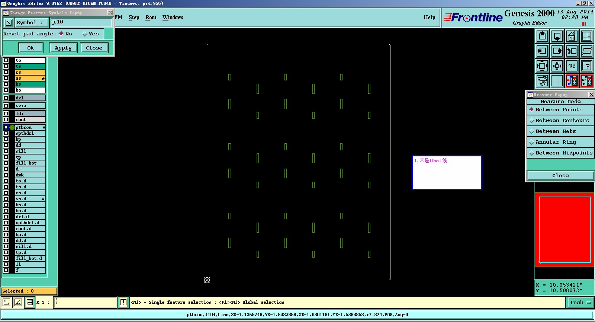Image resolution: width=595 pixels, height=322 pixels.
Task: Click the Symbol button
Action: coord(31,23)
